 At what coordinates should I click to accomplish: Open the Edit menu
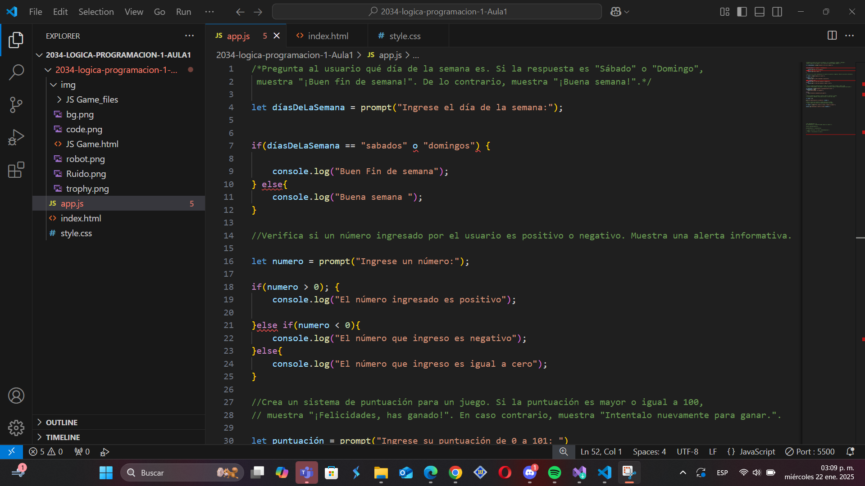pos(60,12)
